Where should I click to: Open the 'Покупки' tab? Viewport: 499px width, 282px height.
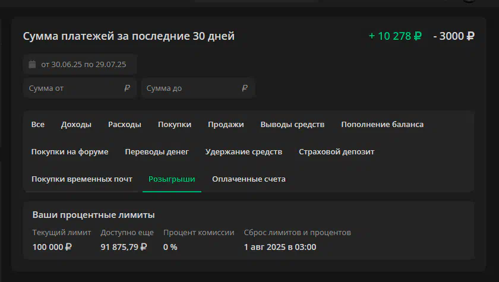click(175, 124)
